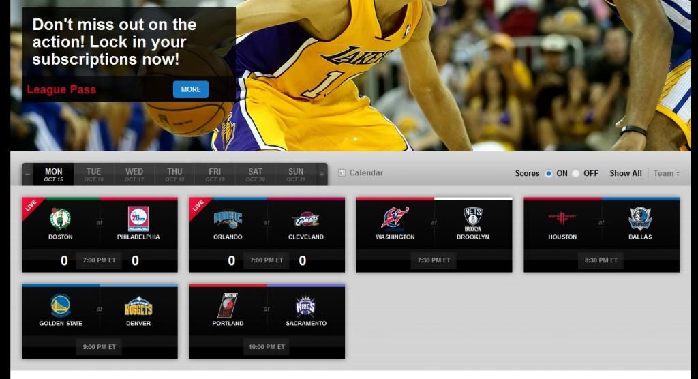Select the MON OCT 15 tab

click(53, 174)
